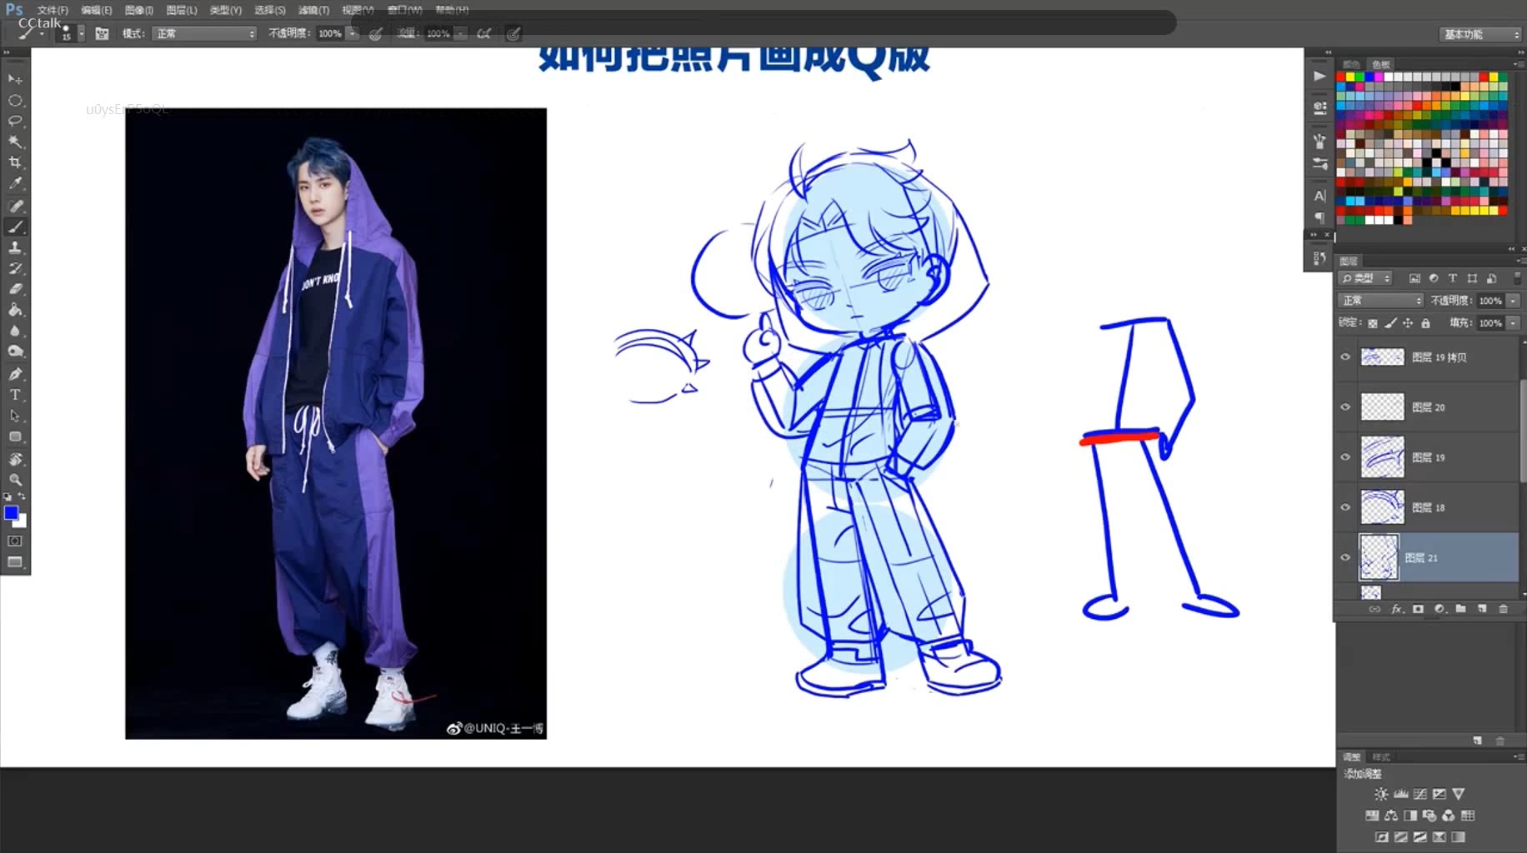Select the Move tool in the toolbox
Screen dimensions: 1527x853
pyautogui.click(x=15, y=79)
